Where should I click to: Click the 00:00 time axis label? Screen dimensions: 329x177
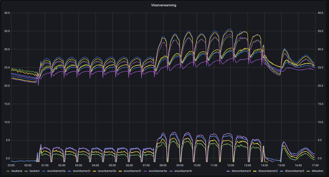pos(28,165)
